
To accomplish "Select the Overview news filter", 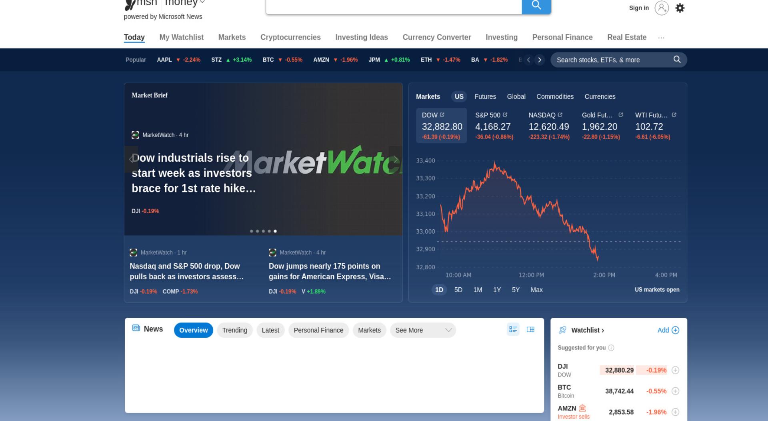I will point(194,330).
